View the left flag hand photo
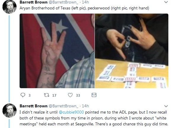Screen dimensions: 174x128 pos(57,51)
